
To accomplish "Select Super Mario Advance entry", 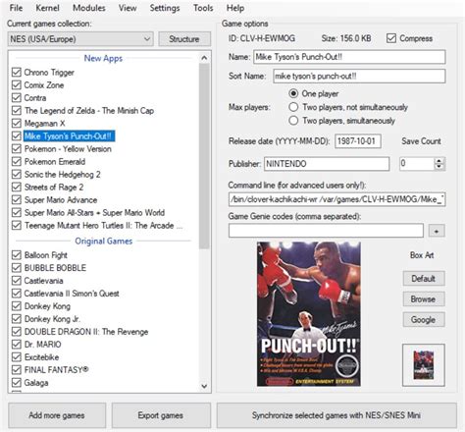I will pyautogui.click(x=61, y=199).
